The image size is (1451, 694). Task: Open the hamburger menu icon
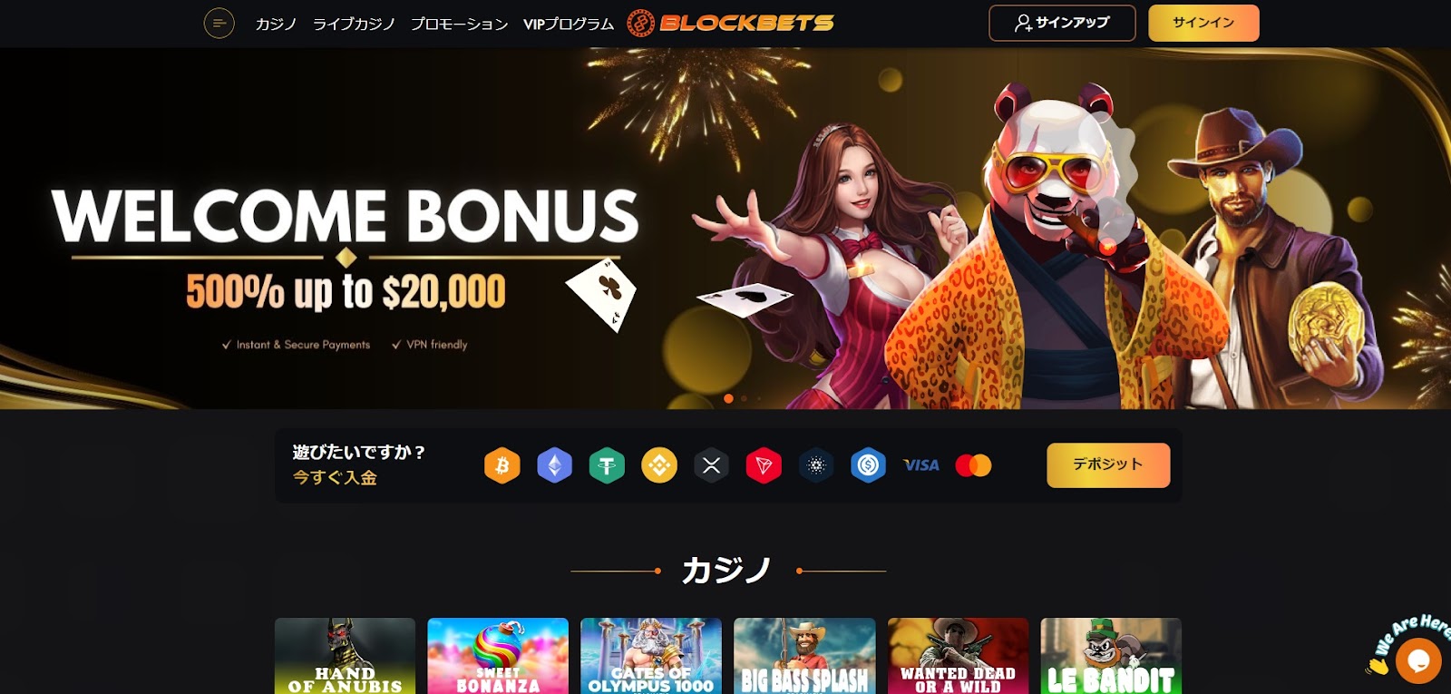coord(219,23)
